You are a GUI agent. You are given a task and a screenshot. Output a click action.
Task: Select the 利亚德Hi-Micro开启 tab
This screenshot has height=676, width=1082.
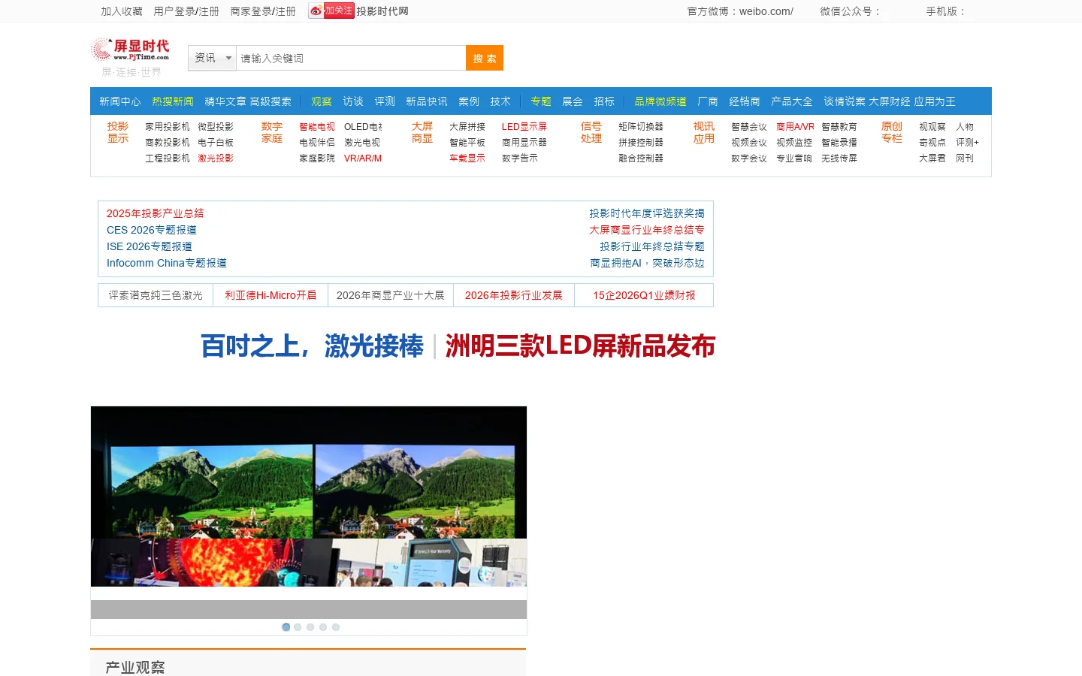click(270, 295)
